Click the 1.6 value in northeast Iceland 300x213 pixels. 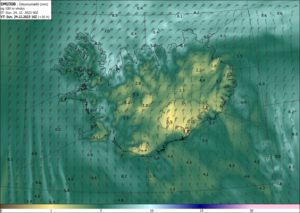coord(214,66)
